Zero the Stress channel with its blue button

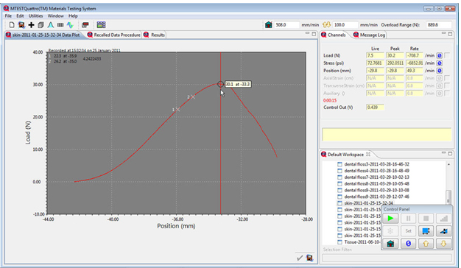pos(439,63)
